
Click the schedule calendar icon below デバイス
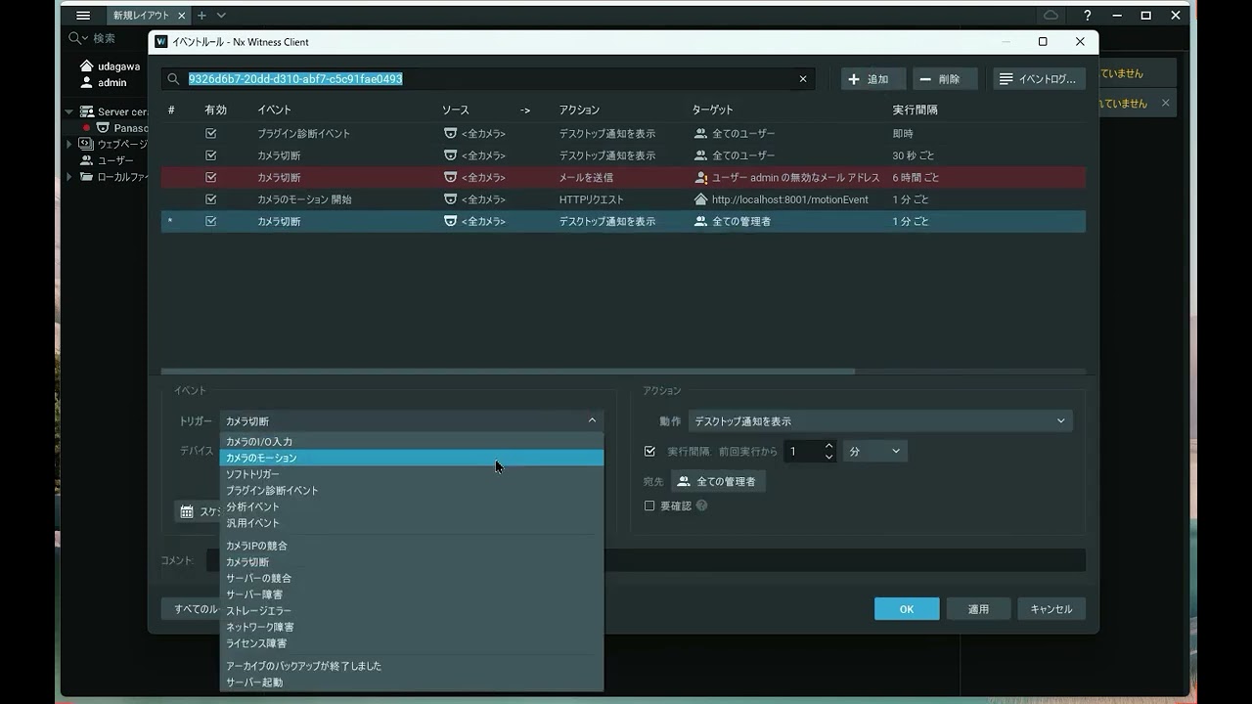187,511
